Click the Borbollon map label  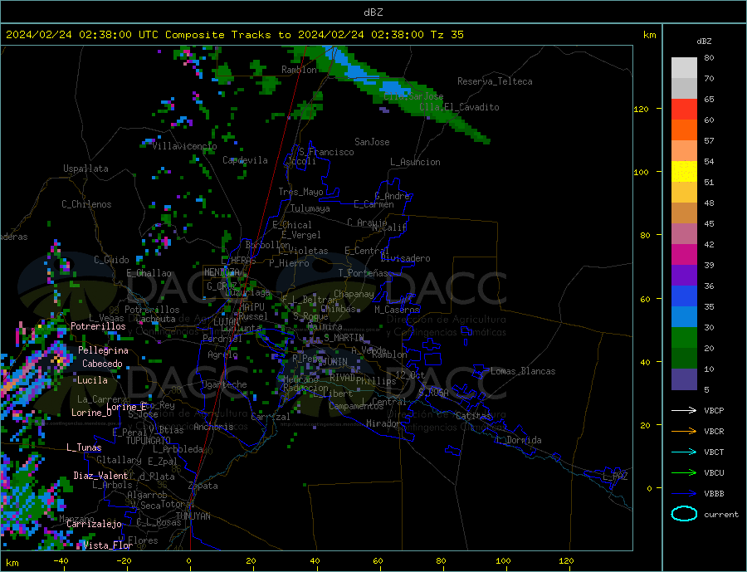click(268, 245)
